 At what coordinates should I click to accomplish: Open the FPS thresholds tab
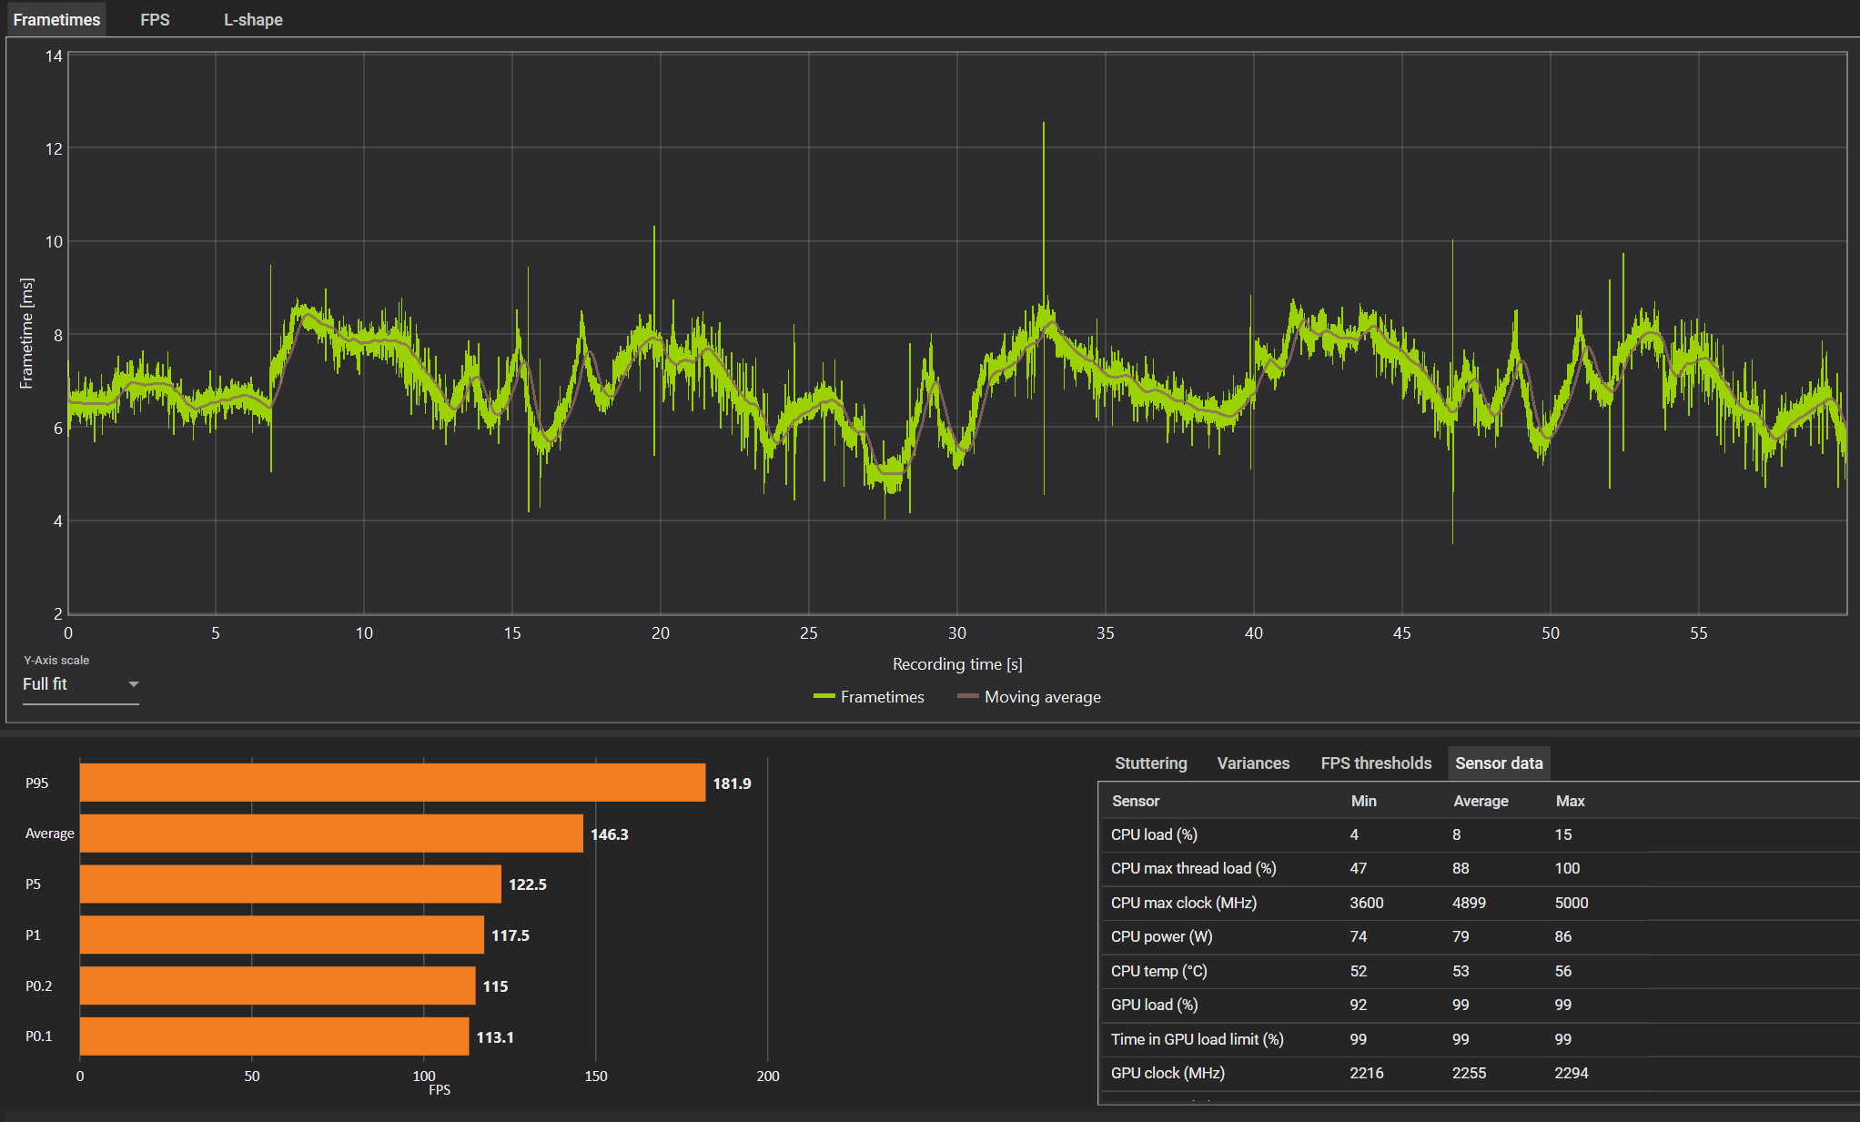tap(1376, 763)
